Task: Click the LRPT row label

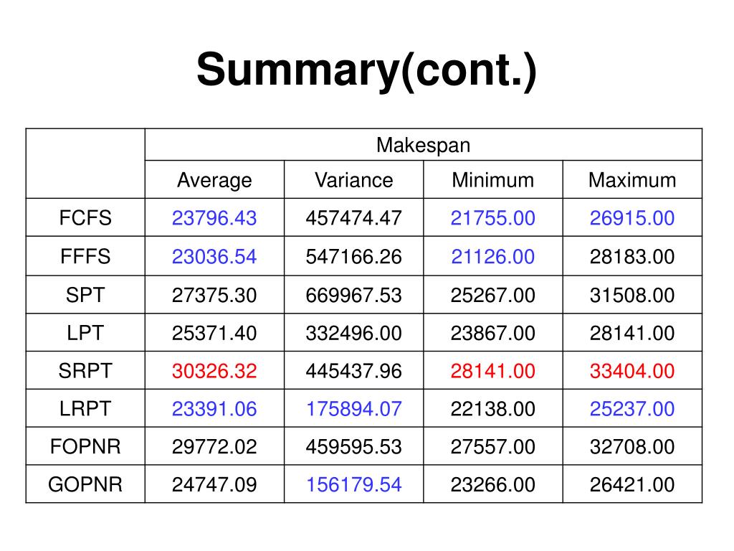Action: pos(85,408)
